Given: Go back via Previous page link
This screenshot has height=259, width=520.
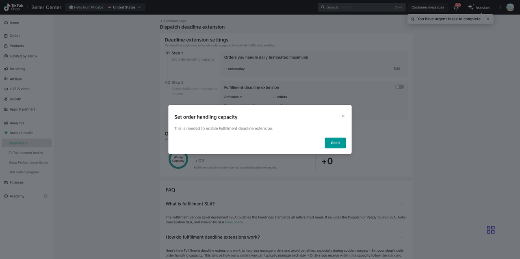Looking at the screenshot, I should coord(175,21).
